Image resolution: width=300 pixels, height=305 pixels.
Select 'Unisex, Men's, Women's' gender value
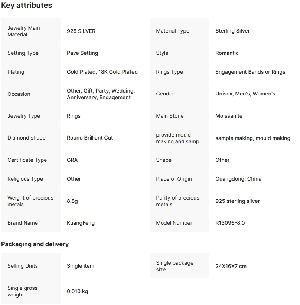click(245, 94)
